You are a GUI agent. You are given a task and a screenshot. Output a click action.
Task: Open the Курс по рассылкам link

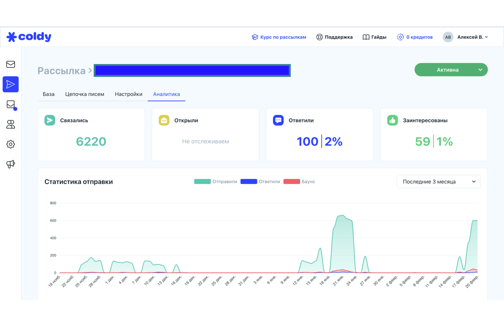click(x=279, y=37)
